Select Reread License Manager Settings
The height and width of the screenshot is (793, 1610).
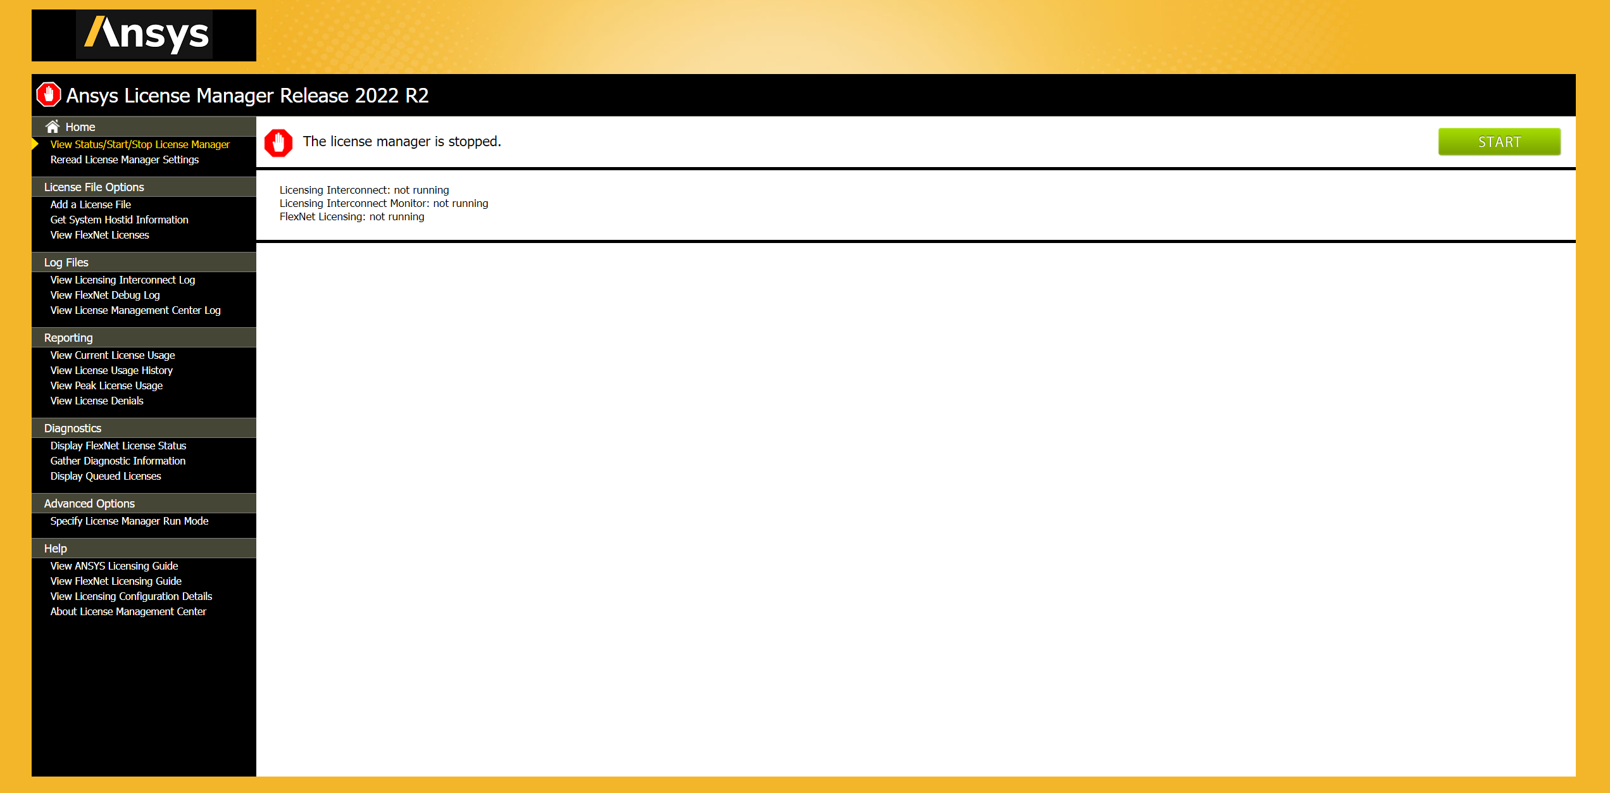point(125,159)
